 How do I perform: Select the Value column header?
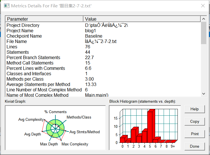pos(142,19)
